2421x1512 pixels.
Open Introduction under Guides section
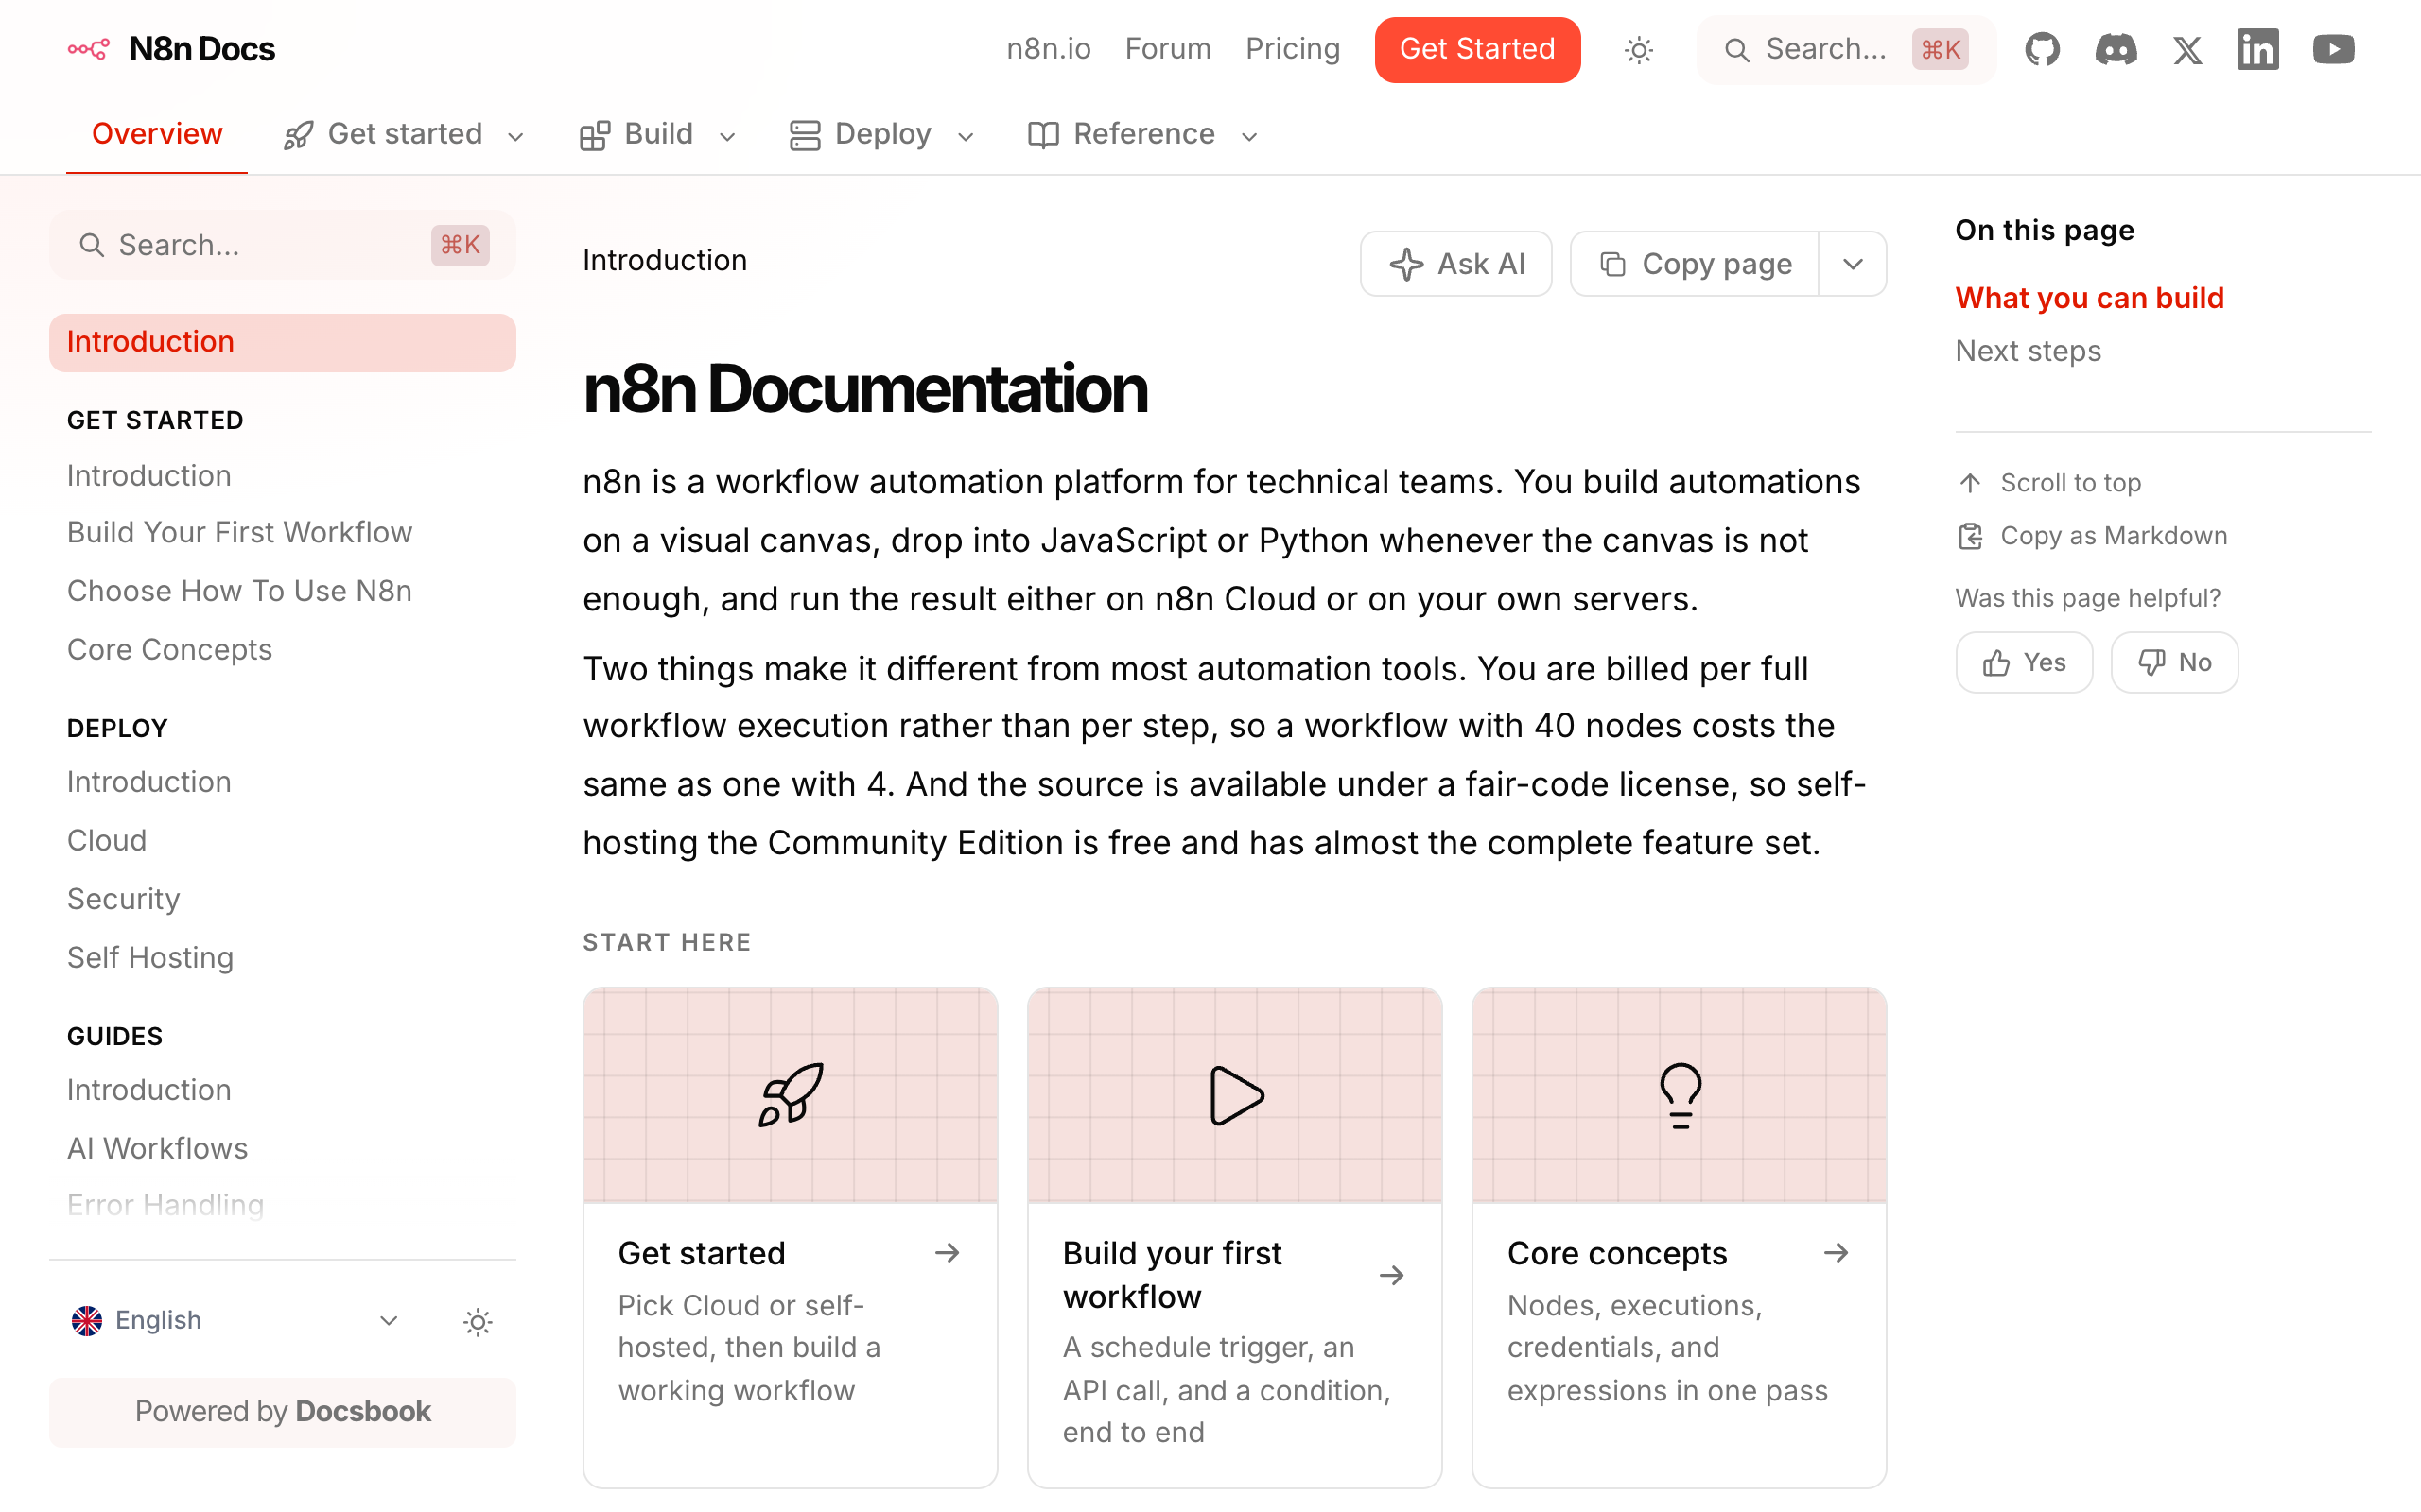[x=149, y=1089]
